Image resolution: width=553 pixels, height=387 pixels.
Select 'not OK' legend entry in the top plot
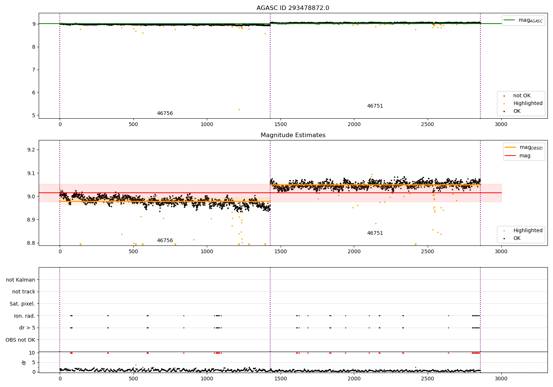(522, 96)
